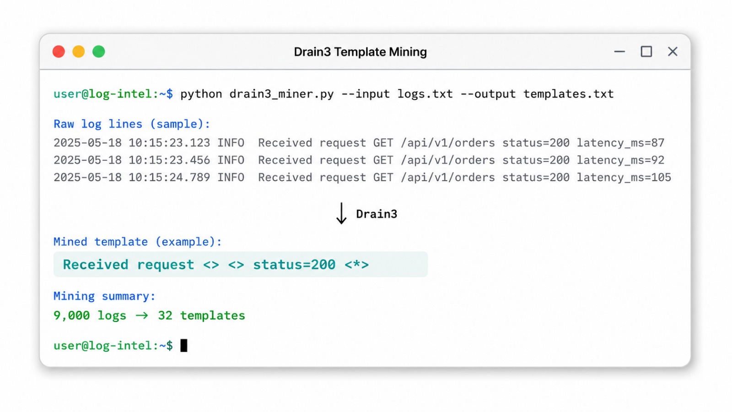732x412 pixels.
Task: Click the 'Drain3' label beside the arrow
Action: (377, 214)
